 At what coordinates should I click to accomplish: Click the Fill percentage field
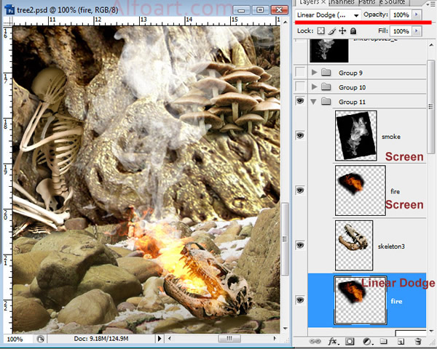click(400, 32)
